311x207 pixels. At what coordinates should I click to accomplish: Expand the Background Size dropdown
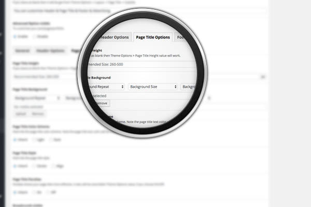tap(153, 87)
